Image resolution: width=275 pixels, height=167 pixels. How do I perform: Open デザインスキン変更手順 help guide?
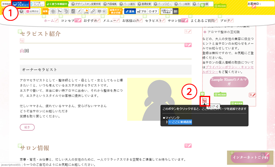click(x=86, y=4)
